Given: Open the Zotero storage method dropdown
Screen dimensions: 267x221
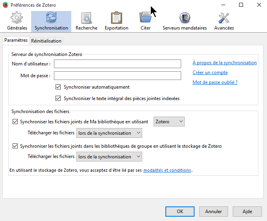Looking at the screenshot, I should pos(169,121).
